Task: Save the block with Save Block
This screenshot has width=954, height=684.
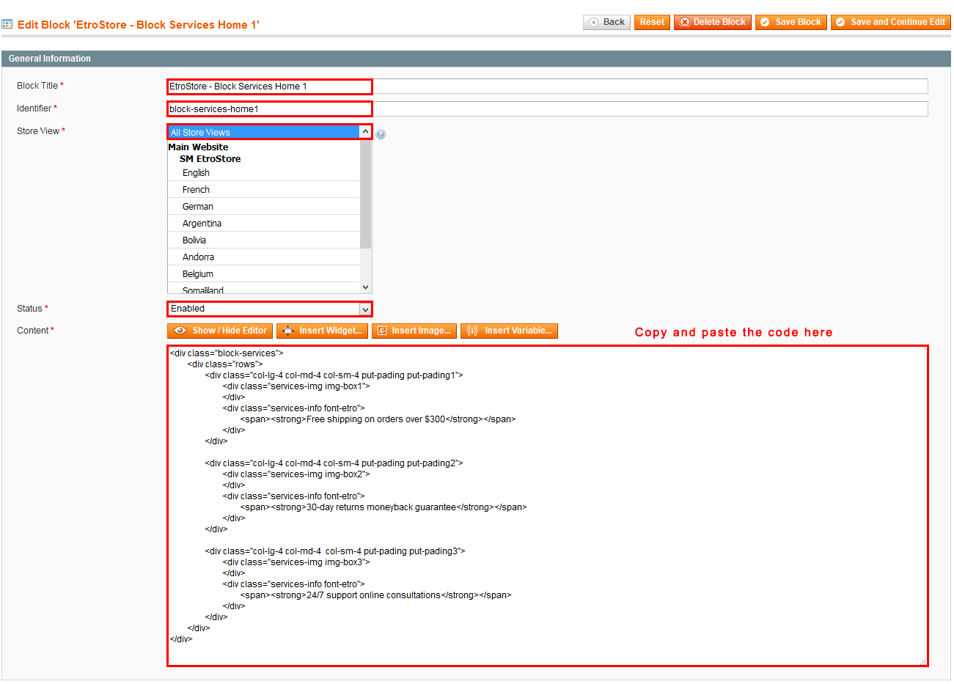Action: tap(791, 22)
